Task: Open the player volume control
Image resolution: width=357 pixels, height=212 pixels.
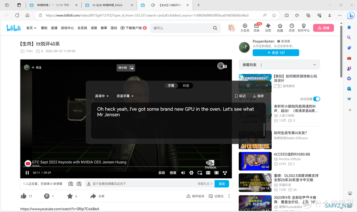Action: point(183,173)
